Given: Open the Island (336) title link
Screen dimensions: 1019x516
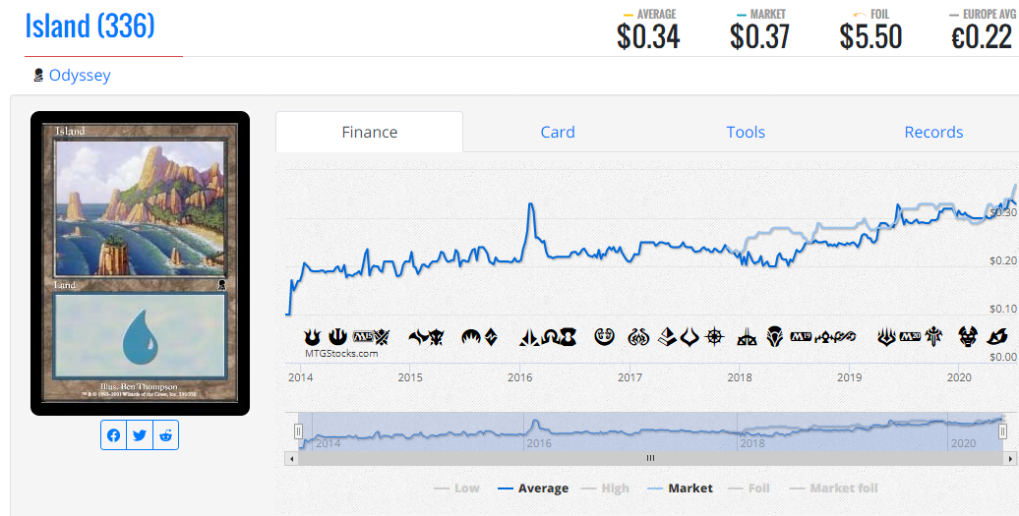Looking at the screenshot, I should (x=90, y=26).
